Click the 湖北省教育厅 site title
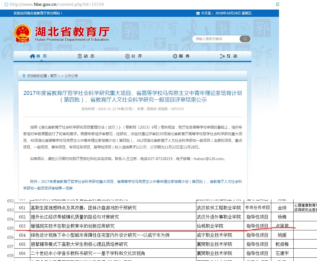 pos(72,31)
